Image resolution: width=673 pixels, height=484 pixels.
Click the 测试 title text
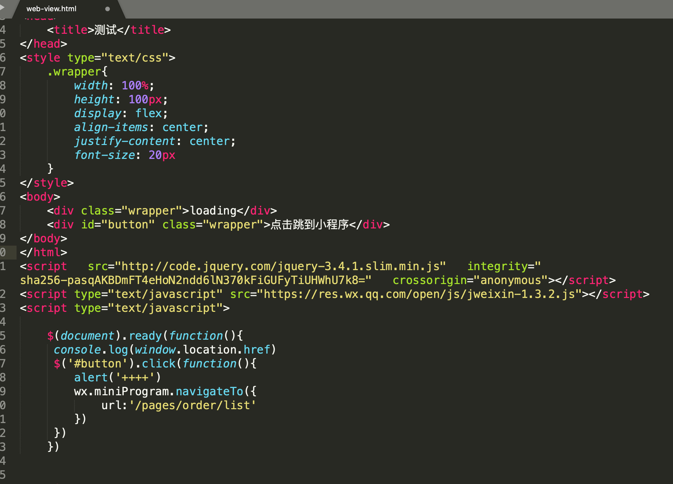[105, 30]
